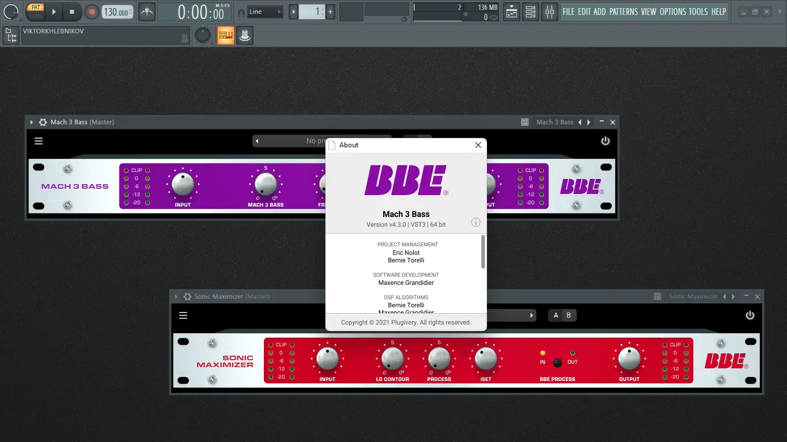Open the Line snap mode dropdown

tap(264, 11)
